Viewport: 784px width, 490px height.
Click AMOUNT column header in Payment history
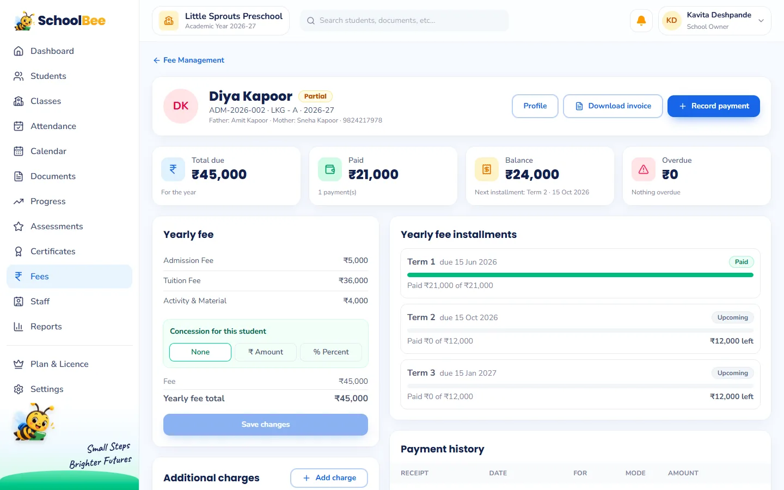click(683, 473)
